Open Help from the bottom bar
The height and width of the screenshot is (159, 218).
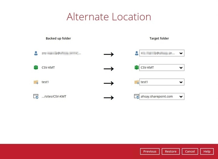[x=207, y=151]
